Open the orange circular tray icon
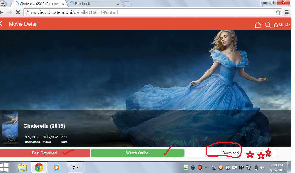295x173 pixels. click(220, 167)
